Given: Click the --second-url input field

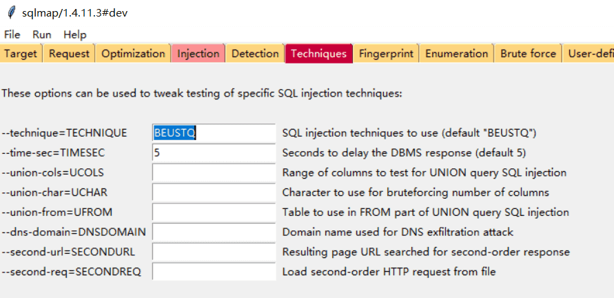Looking at the screenshot, I should coord(214,252).
